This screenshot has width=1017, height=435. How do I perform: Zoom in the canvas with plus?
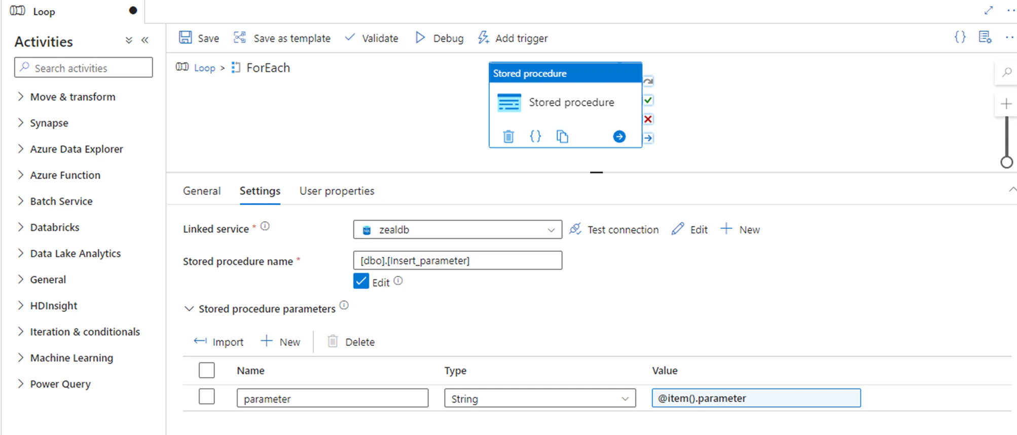click(1006, 104)
